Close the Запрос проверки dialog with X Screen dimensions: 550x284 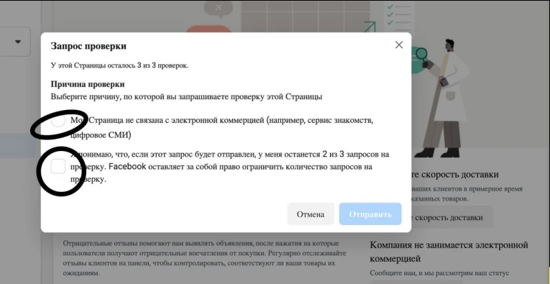point(399,45)
